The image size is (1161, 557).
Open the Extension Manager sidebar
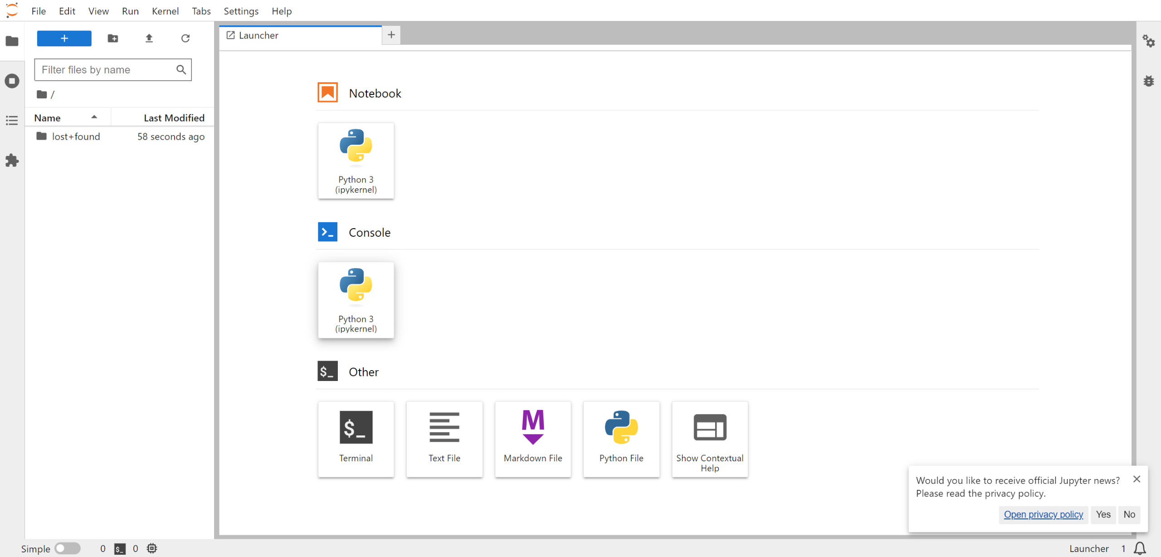click(x=12, y=160)
